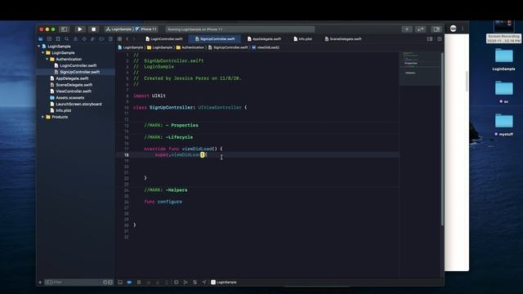Open the Source Control navigator icon
The width and height of the screenshot is (523, 294).
tap(49, 39)
